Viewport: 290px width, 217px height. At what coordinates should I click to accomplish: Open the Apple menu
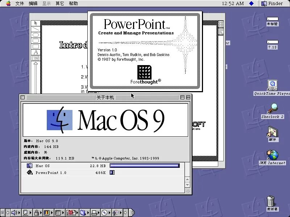8,3
